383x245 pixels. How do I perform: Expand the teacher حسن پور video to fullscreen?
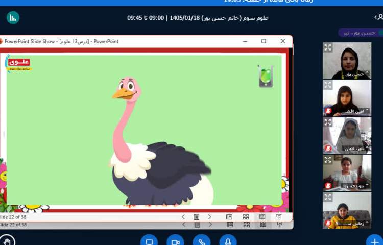click(x=328, y=47)
